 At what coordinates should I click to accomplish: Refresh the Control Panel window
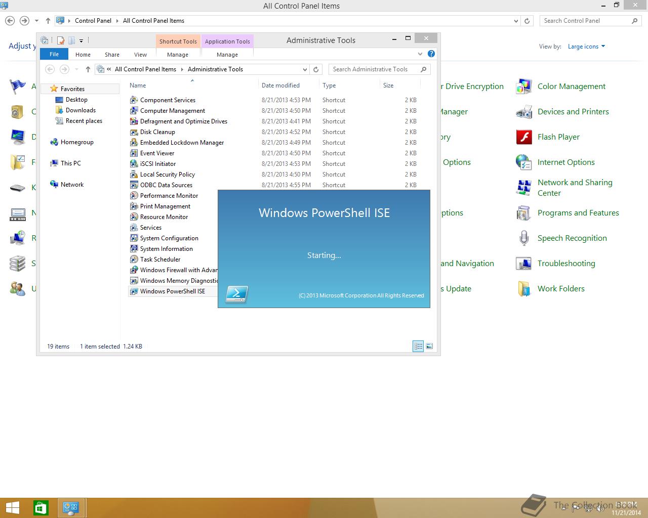[x=527, y=21]
